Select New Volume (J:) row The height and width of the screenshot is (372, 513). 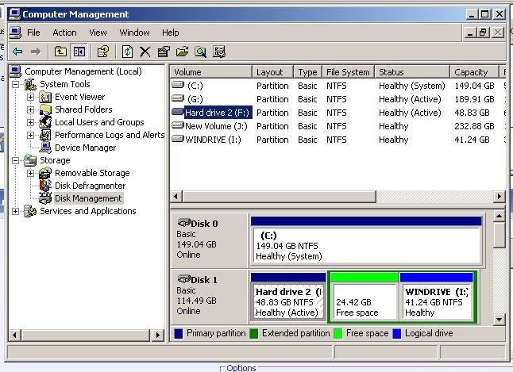click(x=337, y=126)
